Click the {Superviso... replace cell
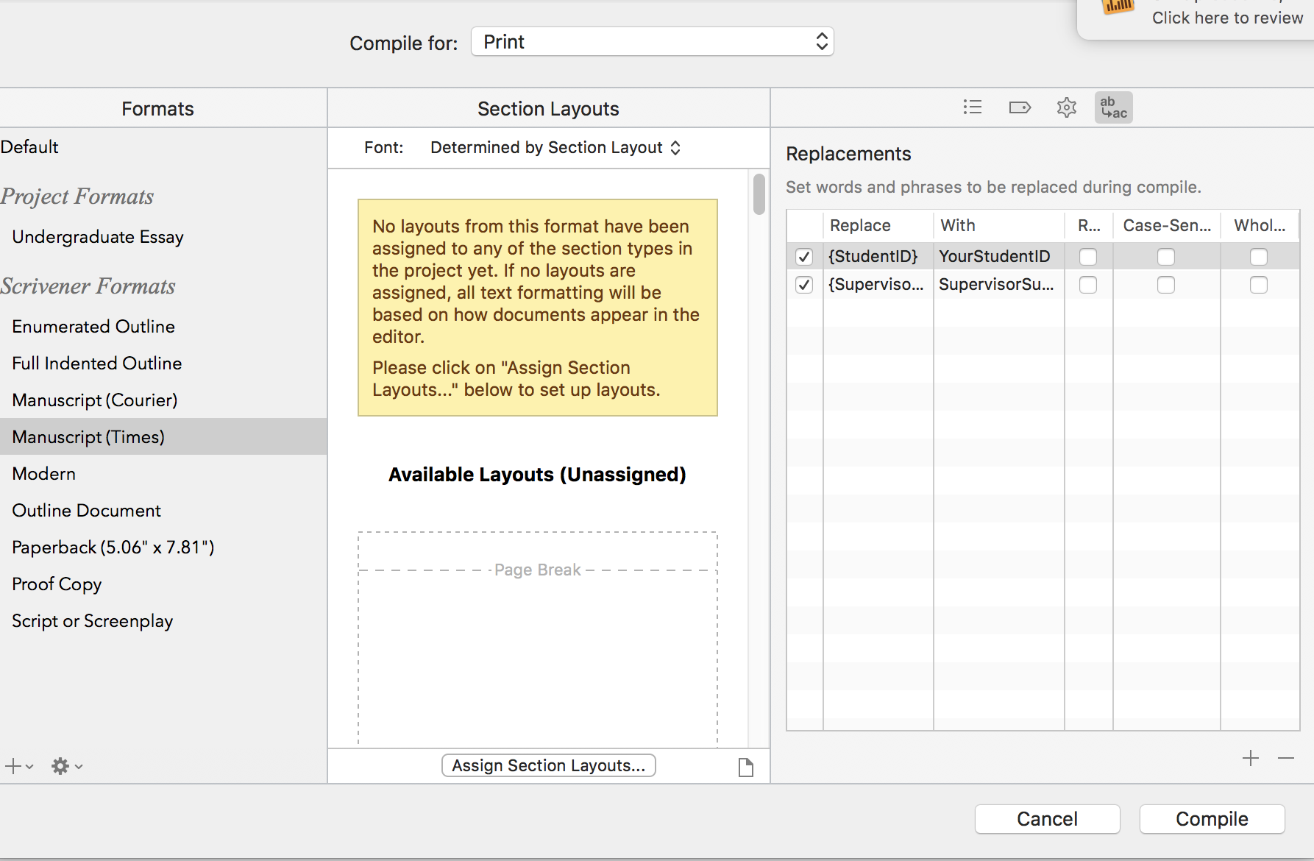 [x=878, y=284]
